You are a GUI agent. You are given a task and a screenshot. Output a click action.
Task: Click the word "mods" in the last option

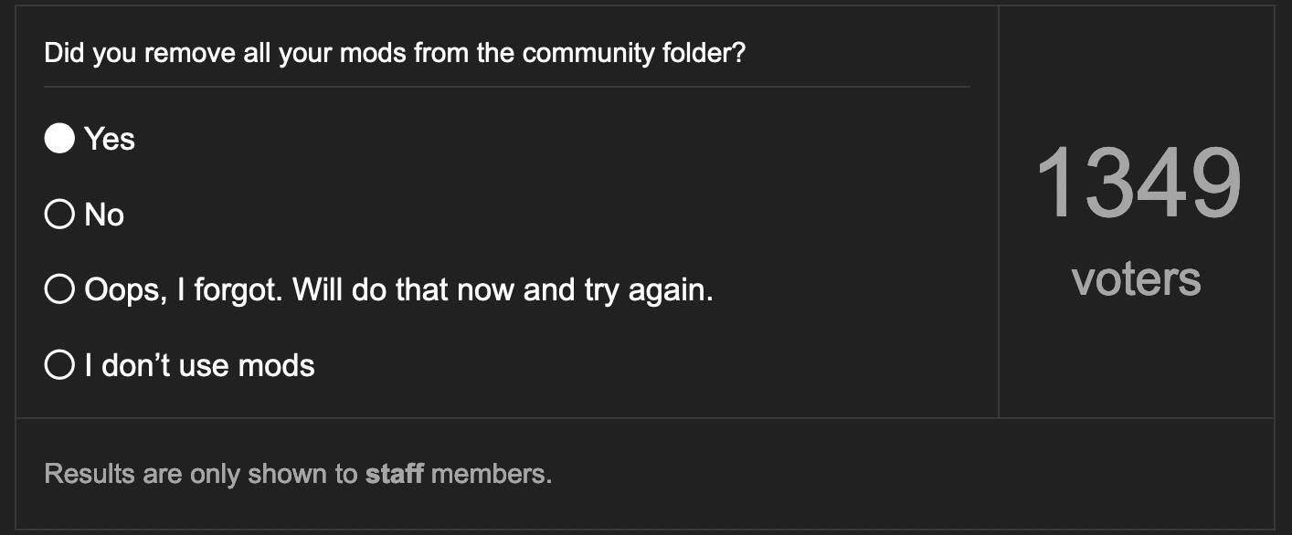tap(277, 365)
